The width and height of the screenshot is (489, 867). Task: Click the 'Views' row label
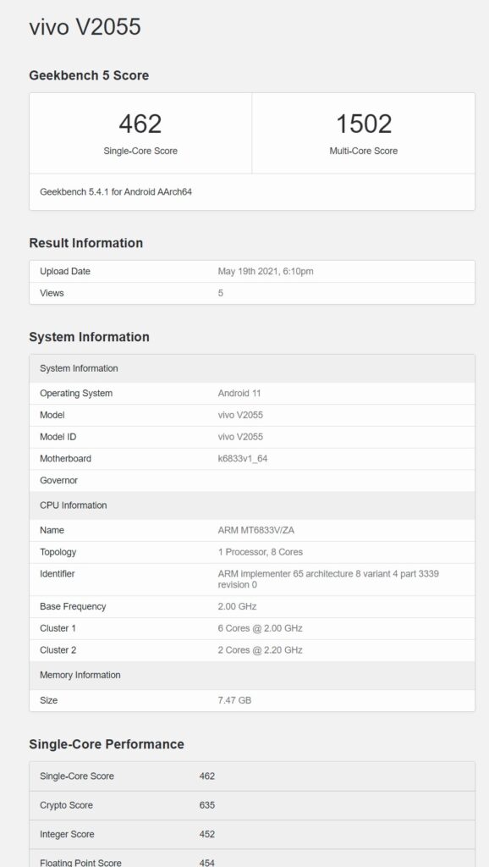[x=52, y=293]
